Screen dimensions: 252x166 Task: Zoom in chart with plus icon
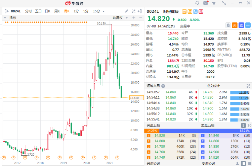134,18
